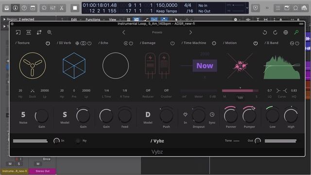311x175 pixels.
Task: Click the Motion scatter graphic
Action: click(240, 66)
